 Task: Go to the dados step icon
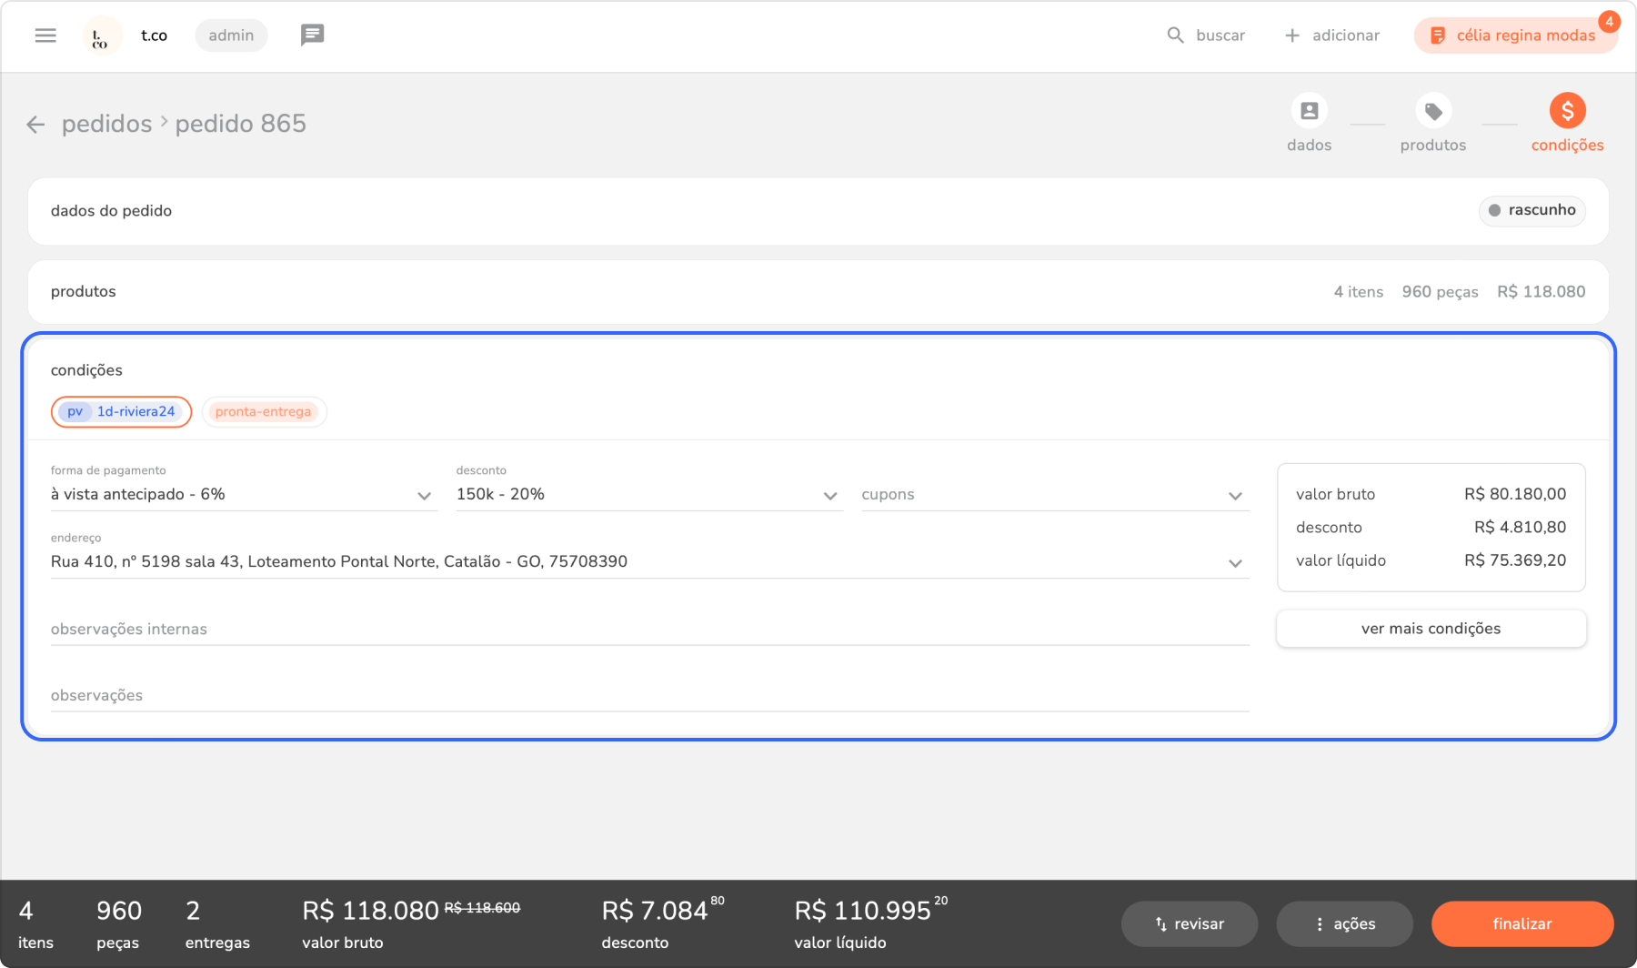tap(1309, 112)
